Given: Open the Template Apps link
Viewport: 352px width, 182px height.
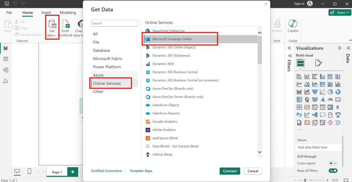Looking at the screenshot, I should tap(141, 171).
